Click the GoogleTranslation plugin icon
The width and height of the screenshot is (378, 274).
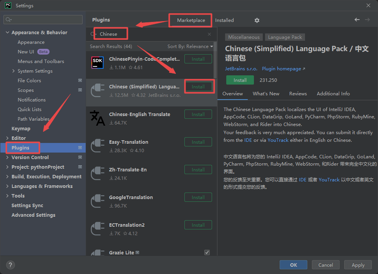(x=98, y=201)
